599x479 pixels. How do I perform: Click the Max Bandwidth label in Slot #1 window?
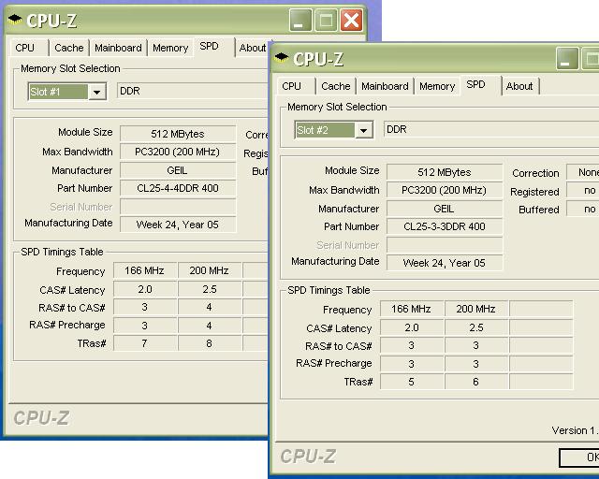pos(78,152)
